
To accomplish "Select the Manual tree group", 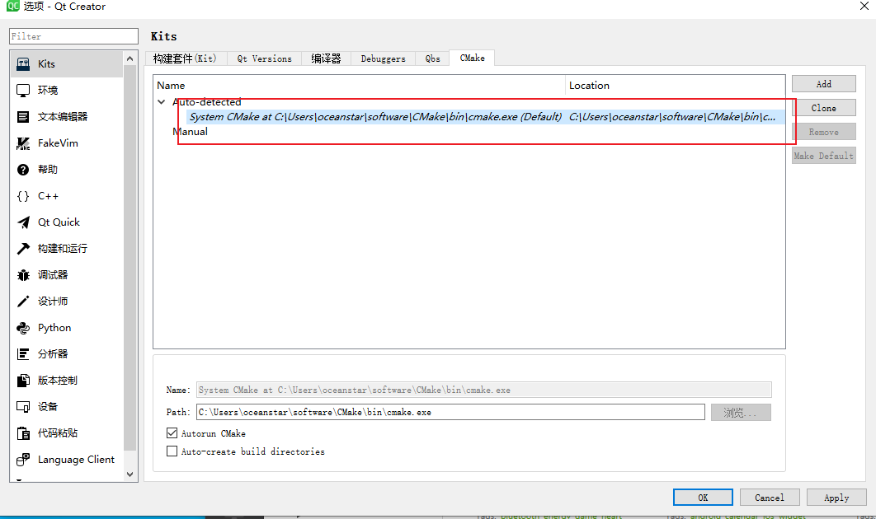I will pos(190,132).
